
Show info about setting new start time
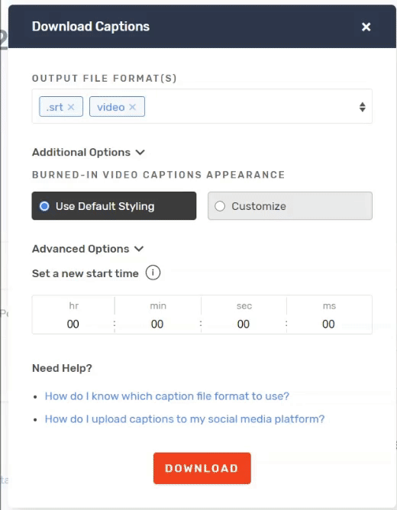click(x=153, y=273)
